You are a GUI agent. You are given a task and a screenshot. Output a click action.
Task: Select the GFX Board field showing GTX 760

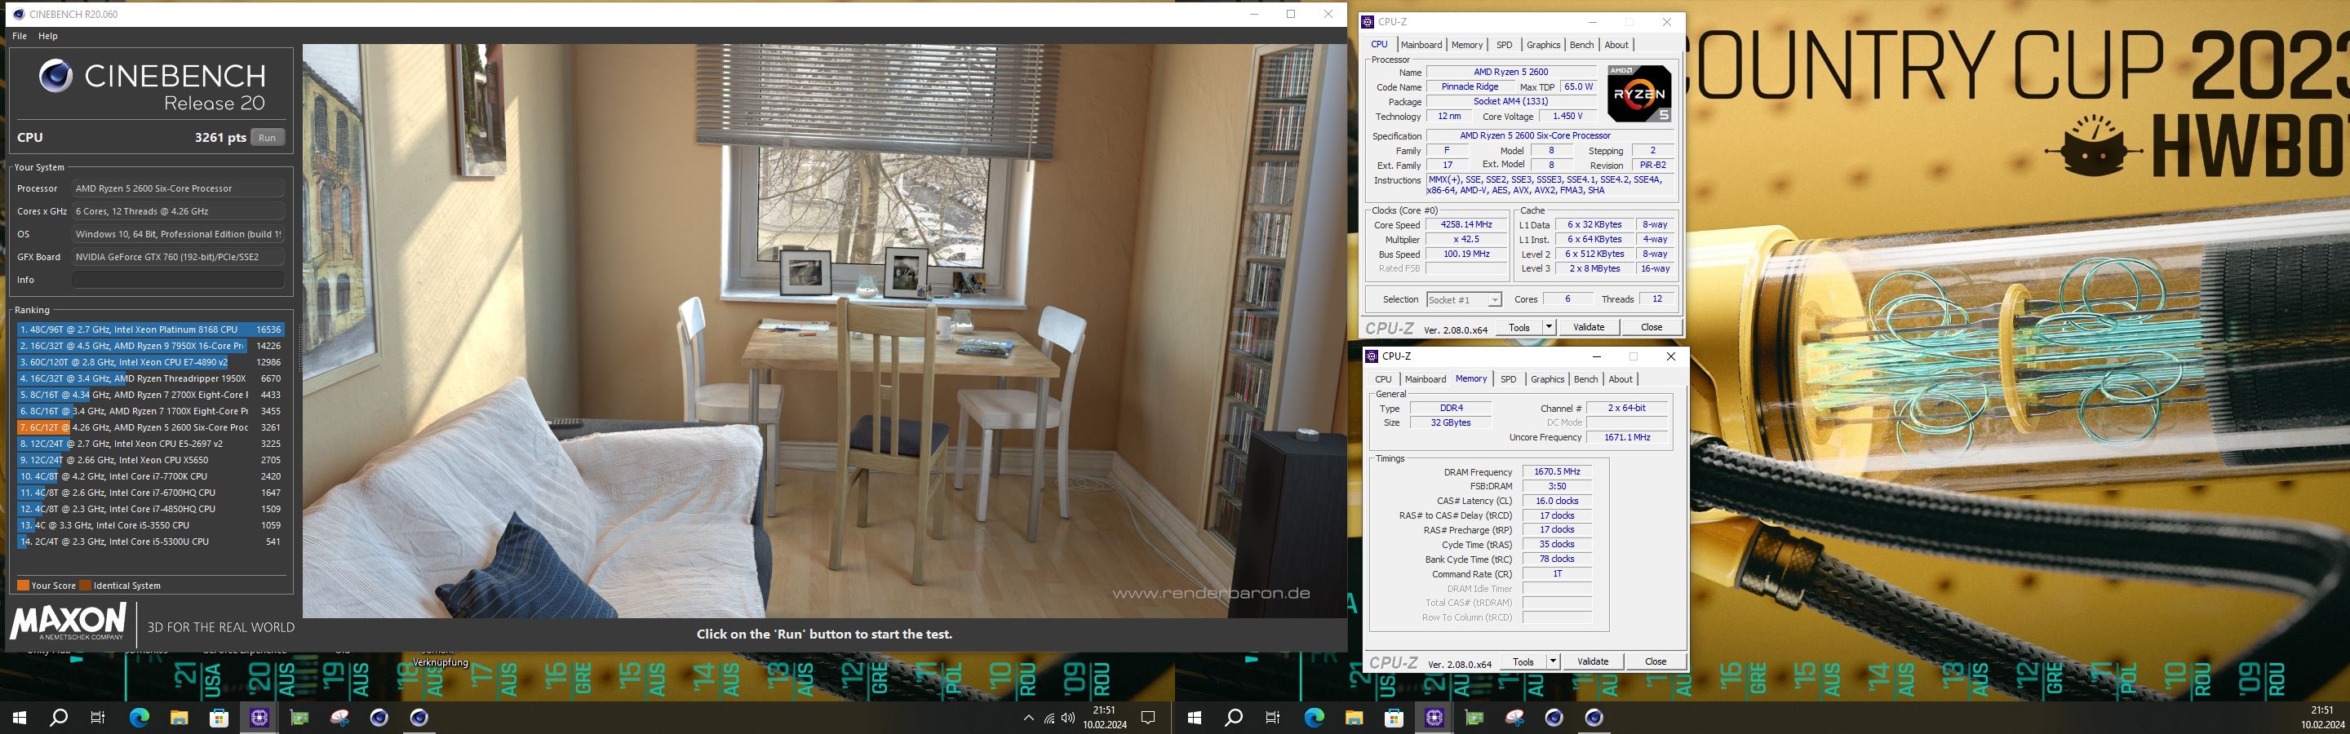(x=178, y=257)
